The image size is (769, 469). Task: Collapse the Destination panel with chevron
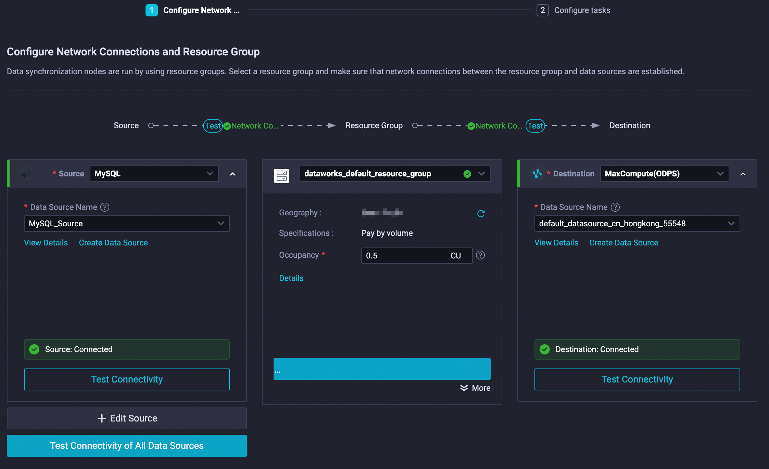click(743, 174)
